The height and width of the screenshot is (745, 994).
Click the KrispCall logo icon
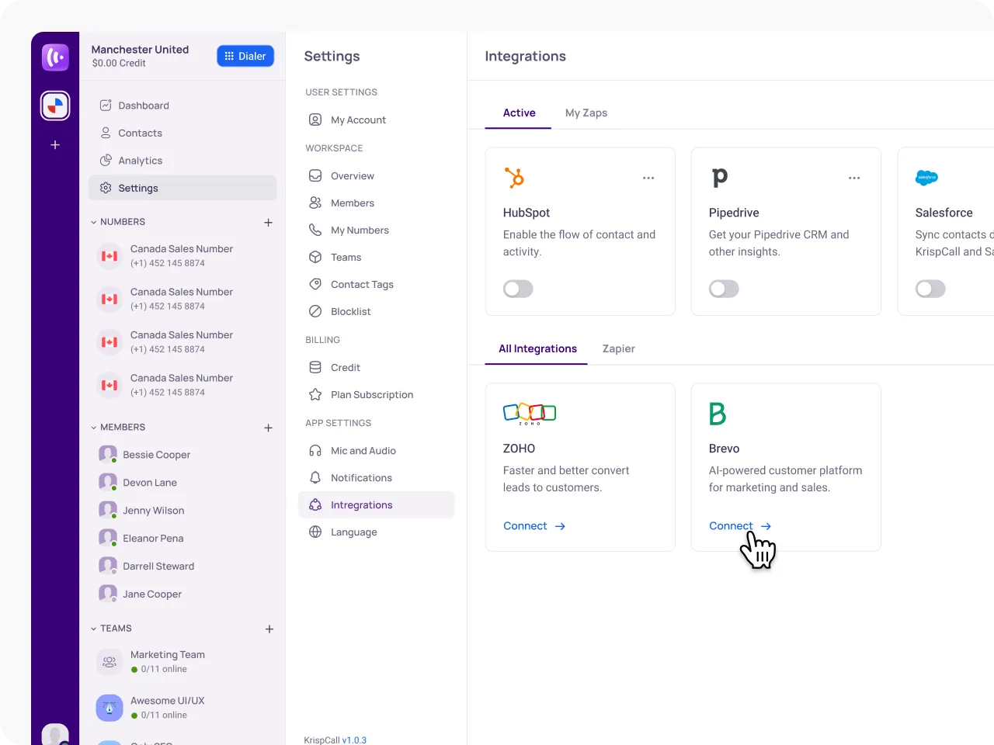(x=55, y=57)
